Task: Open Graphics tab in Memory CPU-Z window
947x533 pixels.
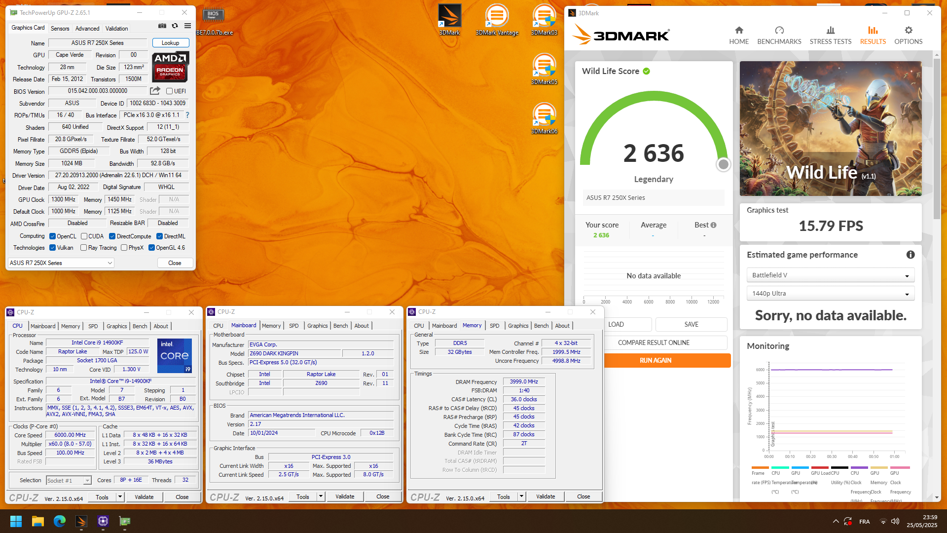Action: click(518, 326)
